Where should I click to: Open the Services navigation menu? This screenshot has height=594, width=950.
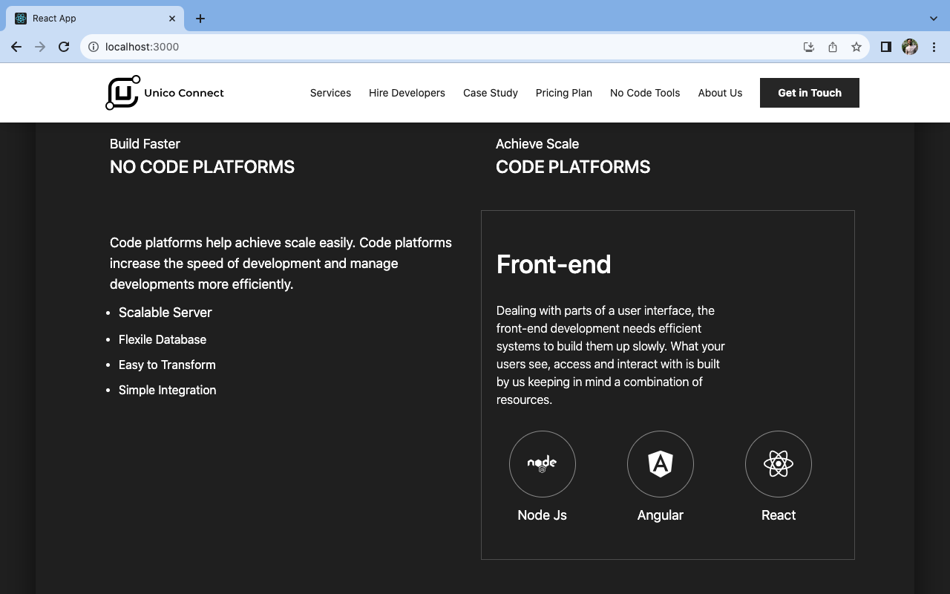tap(330, 92)
